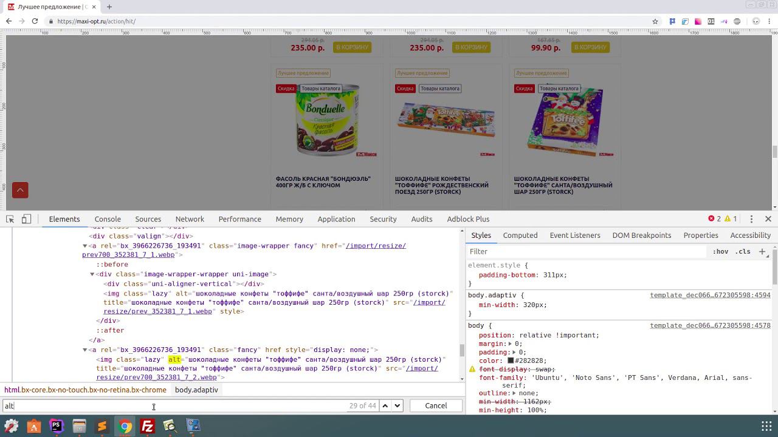Viewport: 778px width, 437px height.
Task: Reload the maxi-opt.ru page
Action: [35, 21]
